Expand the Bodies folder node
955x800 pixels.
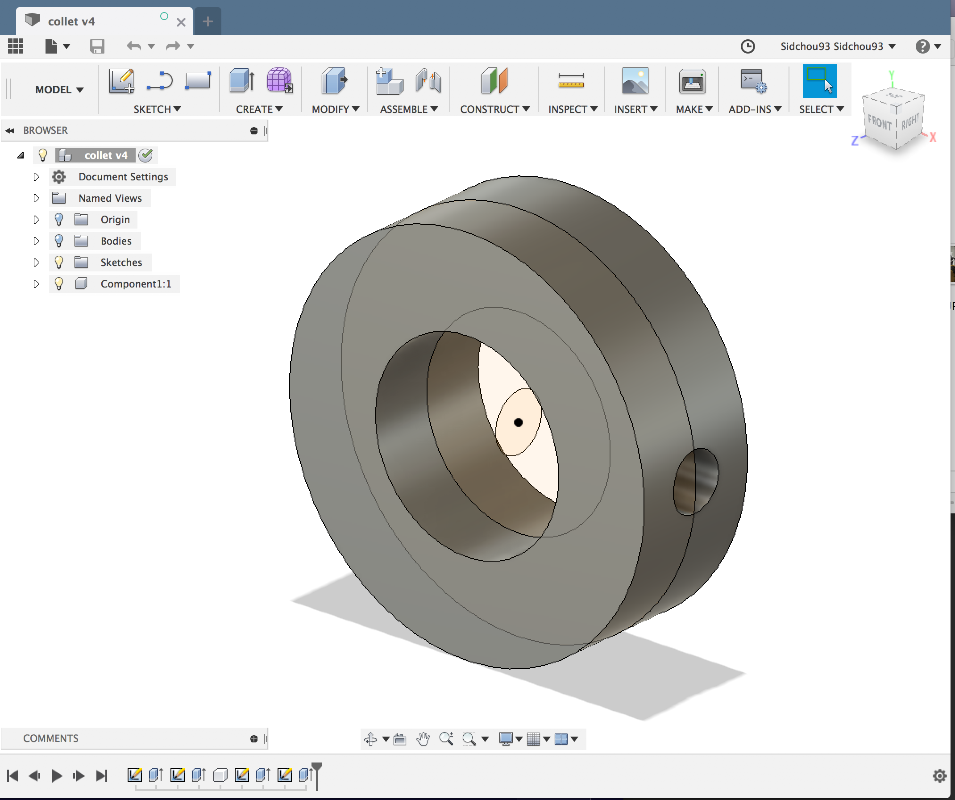(37, 241)
